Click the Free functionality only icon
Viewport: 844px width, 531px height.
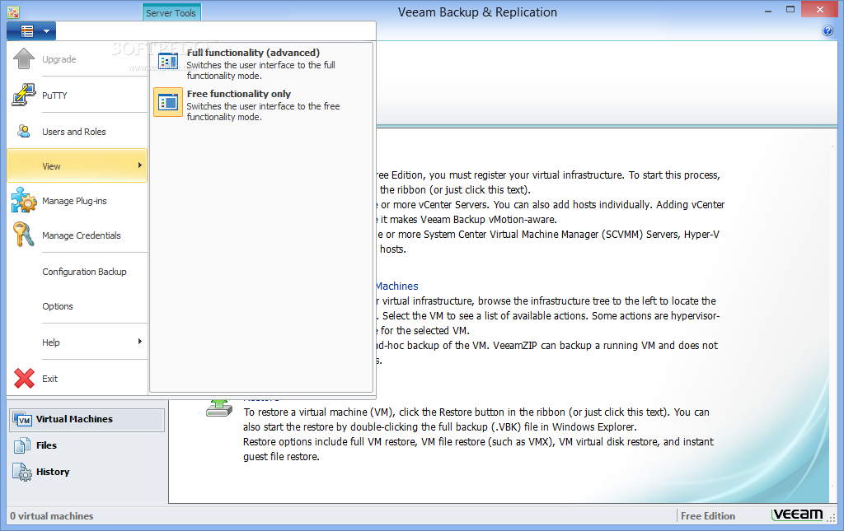tap(168, 101)
